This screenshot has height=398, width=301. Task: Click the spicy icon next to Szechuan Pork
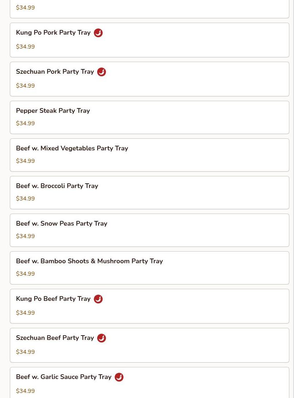102,72
